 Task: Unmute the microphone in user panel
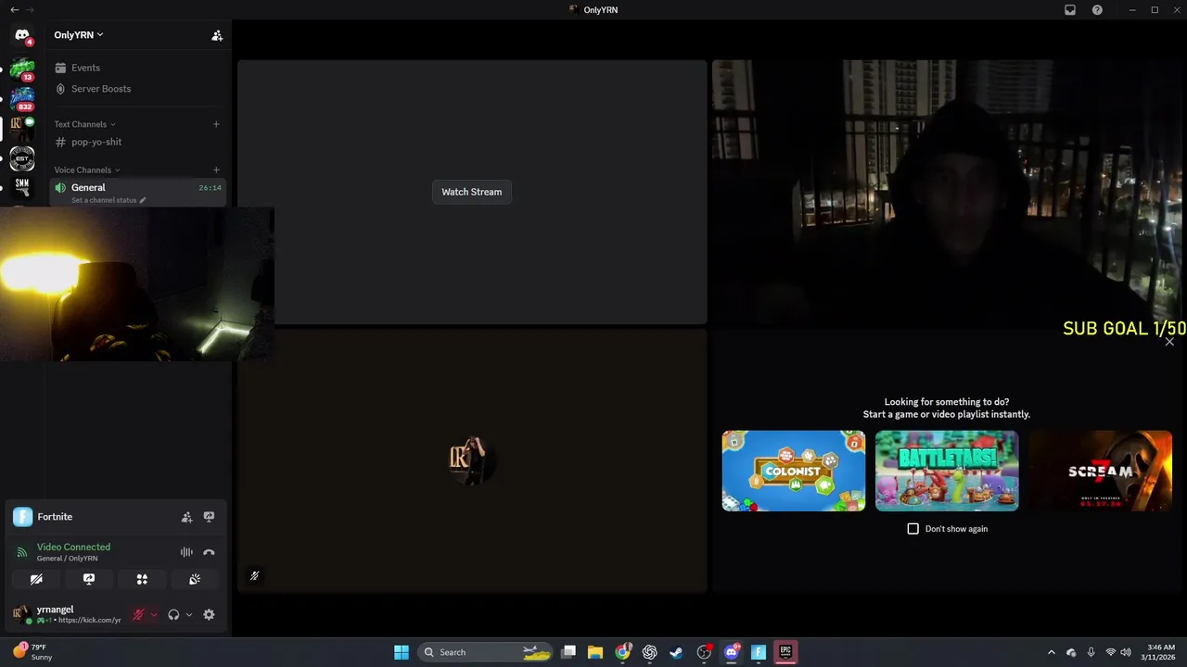tap(138, 615)
